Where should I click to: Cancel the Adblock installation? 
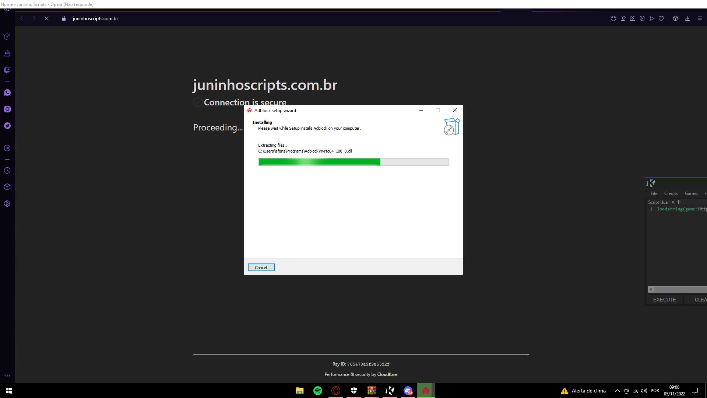tap(261, 268)
